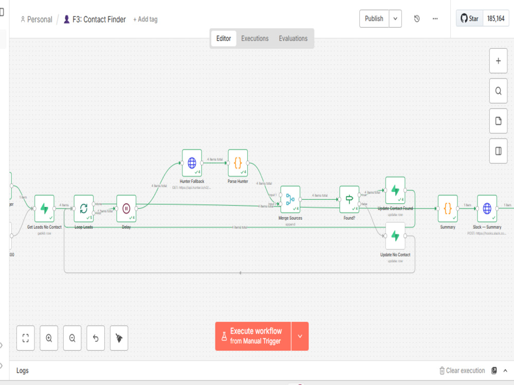Viewport: 514px width, 385px height.
Task: Open the Get Leads No Contact node
Action: [x=44, y=208]
